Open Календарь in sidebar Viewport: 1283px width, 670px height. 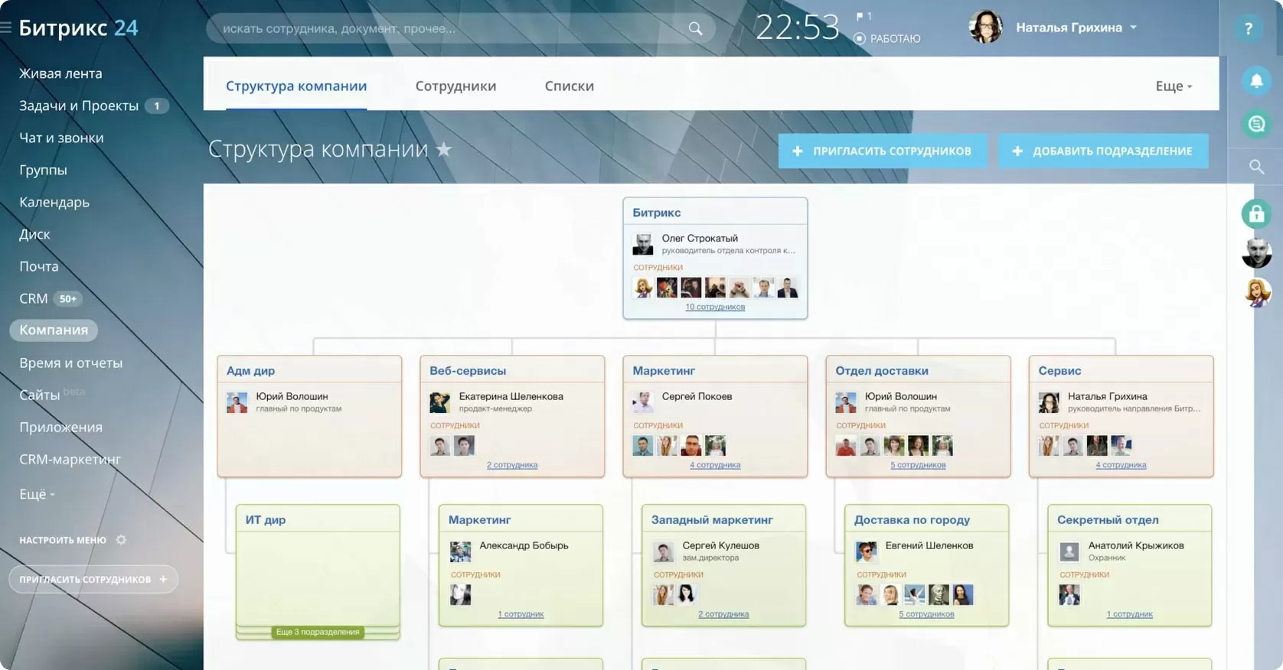(54, 202)
